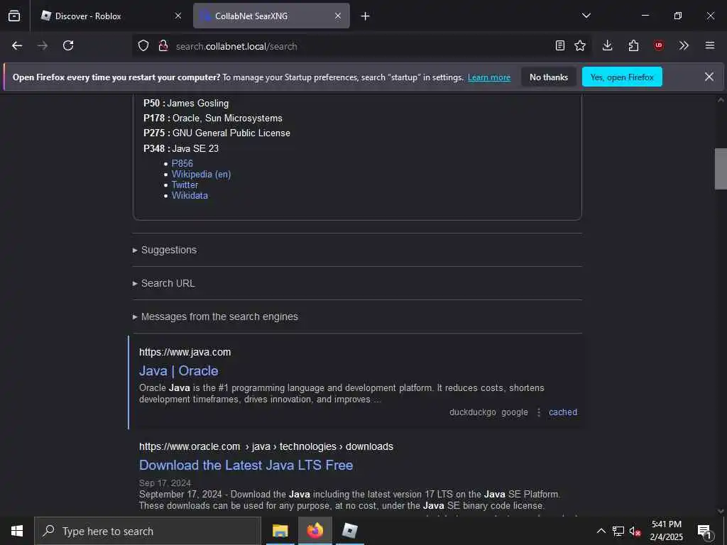Screen dimensions: 727x545
Task: Select the CollabNet SearXNG tab
Action: tap(271, 16)
